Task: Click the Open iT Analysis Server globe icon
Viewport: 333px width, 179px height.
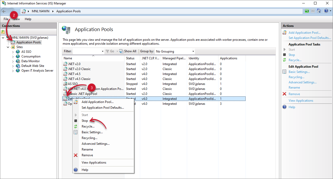Action: pos(18,71)
